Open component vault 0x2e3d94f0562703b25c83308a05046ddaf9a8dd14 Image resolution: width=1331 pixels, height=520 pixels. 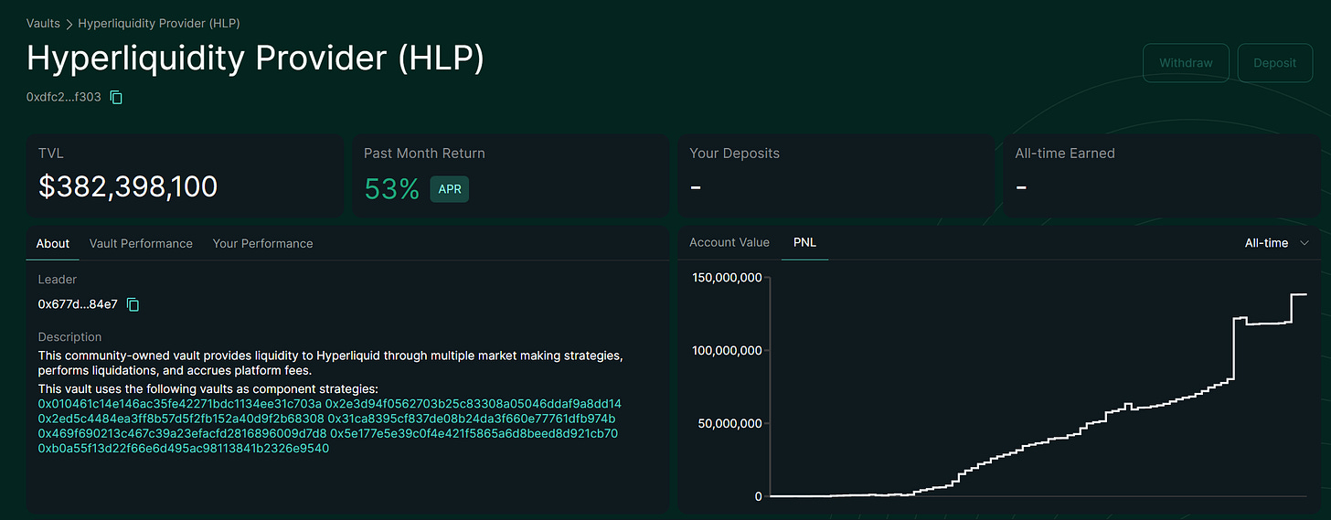pyautogui.click(x=474, y=404)
